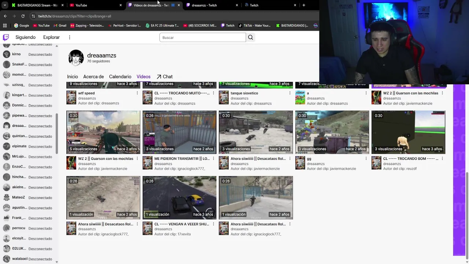Open the site information icon in address bar

(33, 16)
